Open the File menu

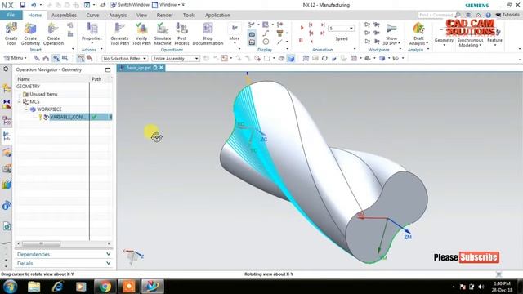pyautogui.click(x=11, y=15)
